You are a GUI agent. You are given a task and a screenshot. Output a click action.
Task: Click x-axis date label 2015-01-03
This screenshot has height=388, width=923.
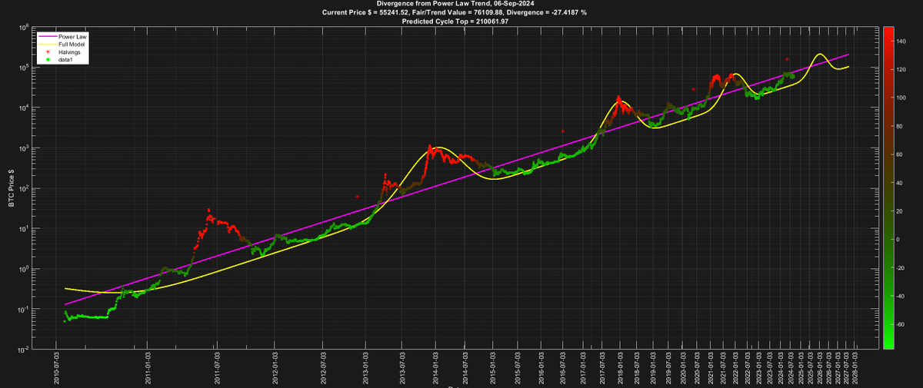[492, 367]
